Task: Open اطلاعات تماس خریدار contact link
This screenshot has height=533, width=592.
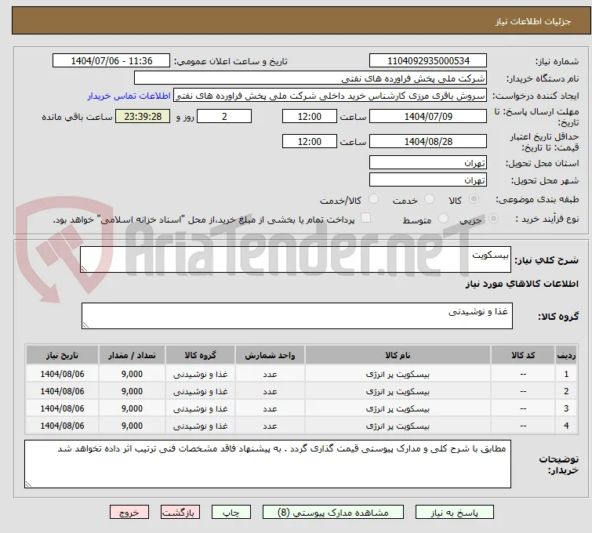Action: tap(129, 96)
